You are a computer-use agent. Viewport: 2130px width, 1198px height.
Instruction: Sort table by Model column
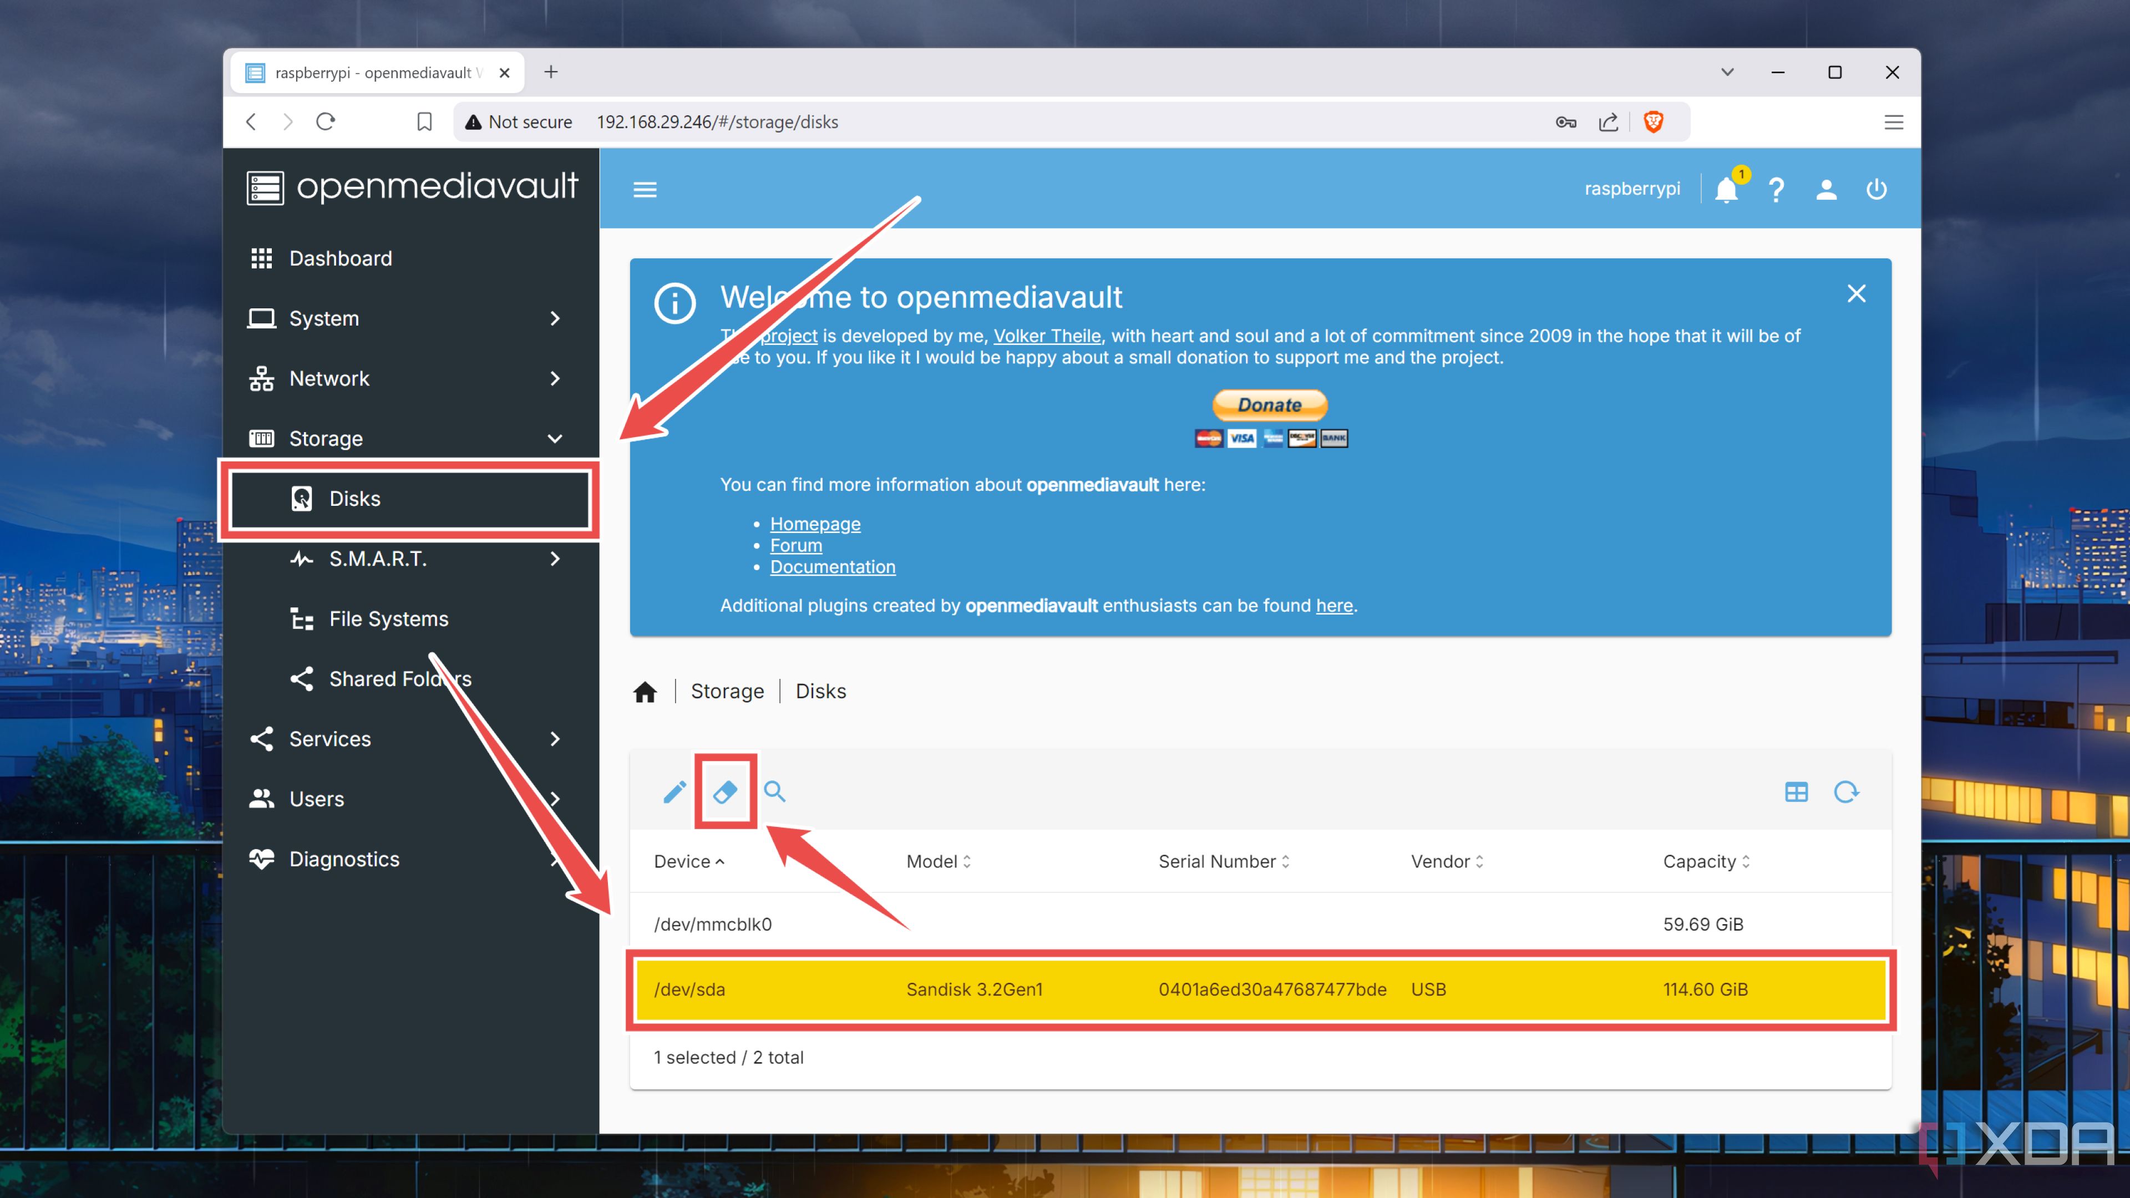tap(939, 861)
